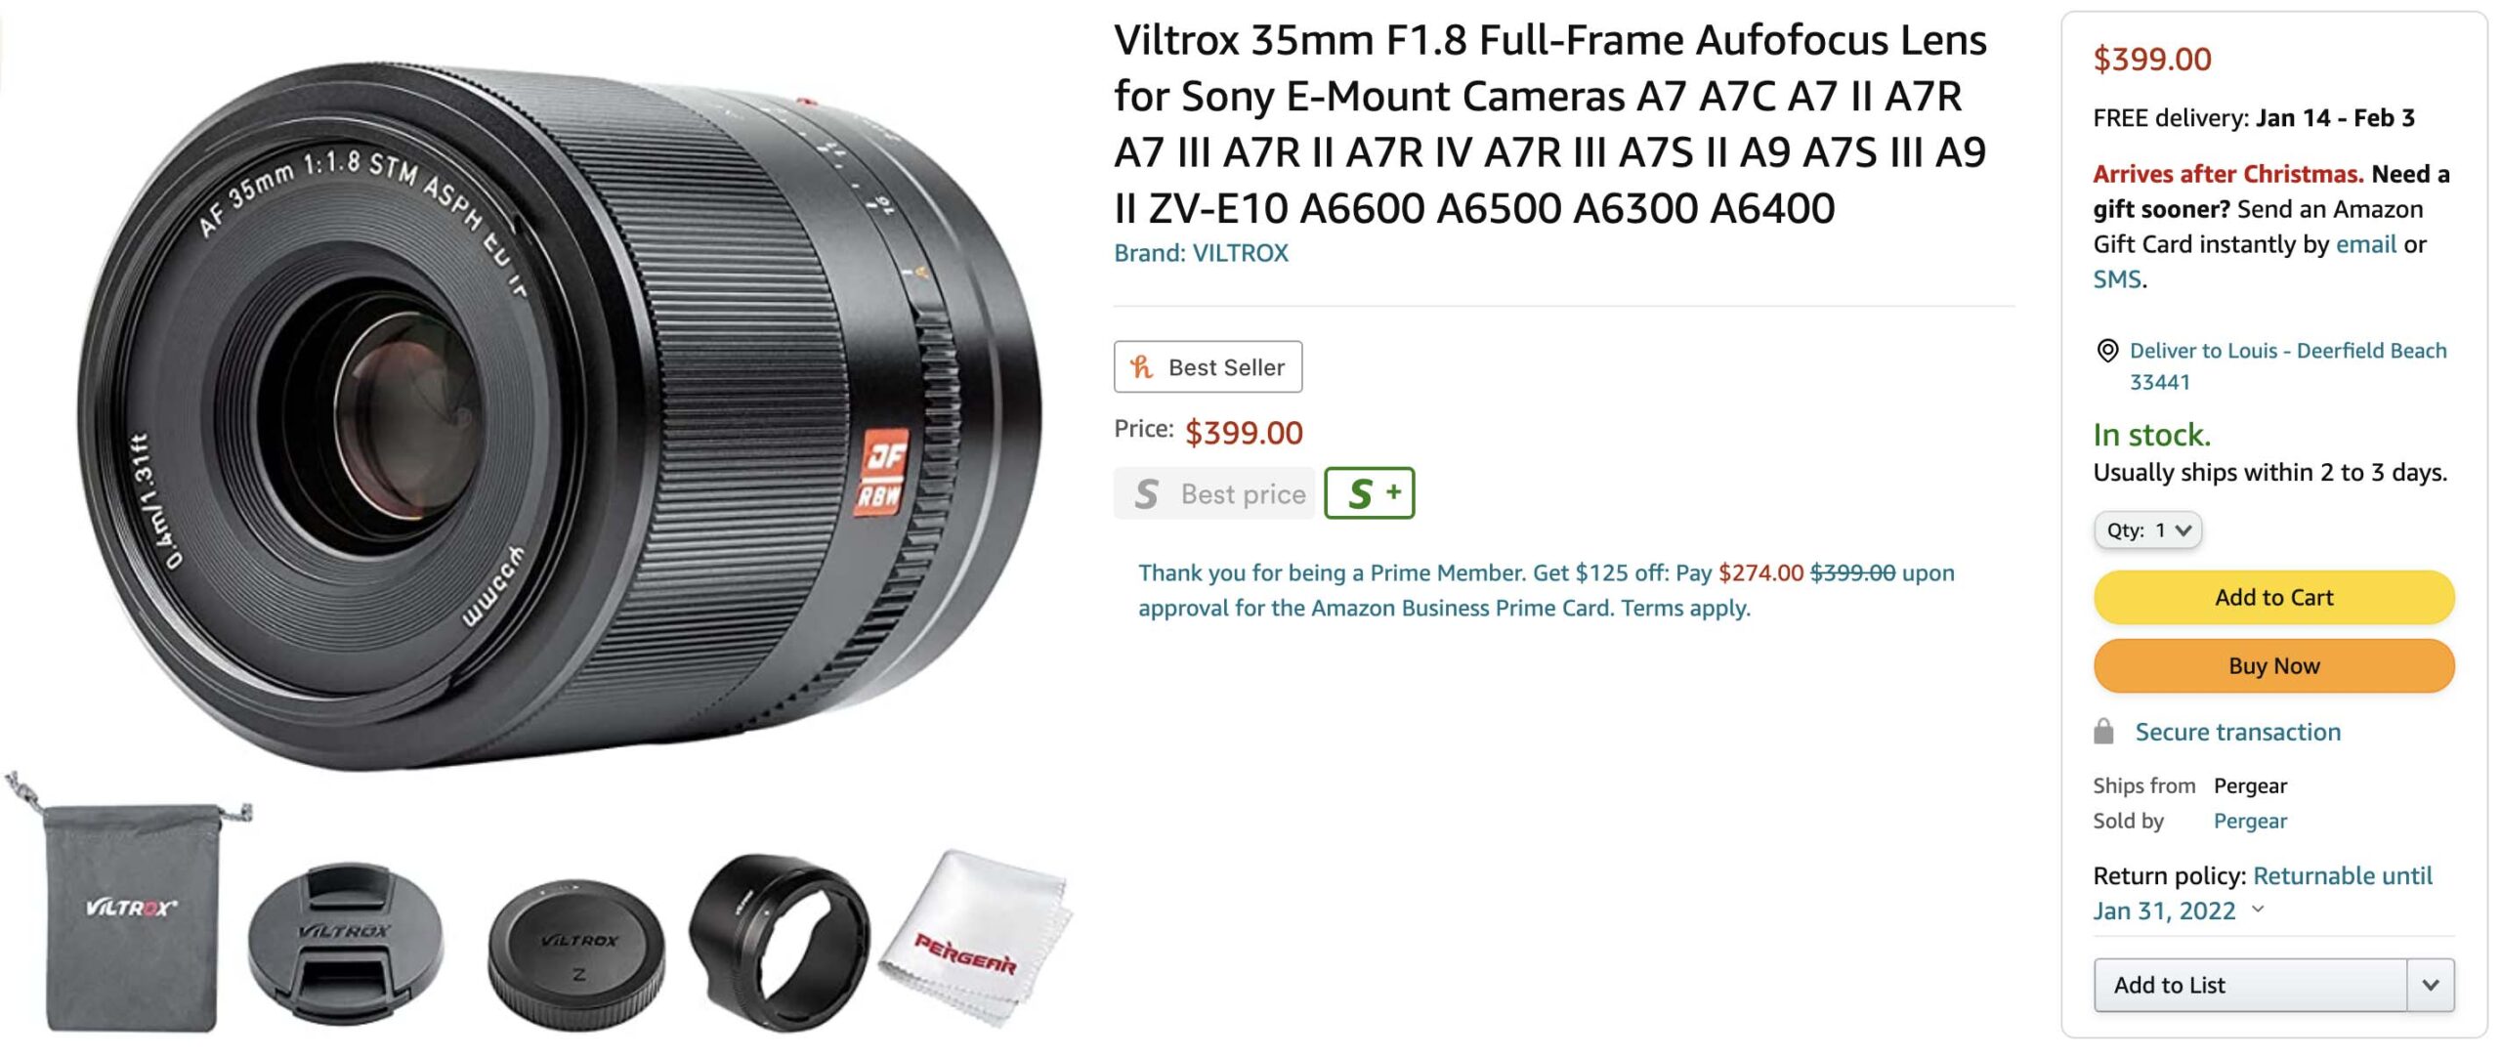Open the Secure transaction link

tap(2237, 732)
